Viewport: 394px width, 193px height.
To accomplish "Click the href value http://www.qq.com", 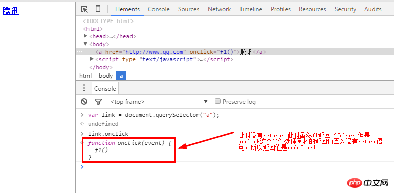I will point(155,52).
